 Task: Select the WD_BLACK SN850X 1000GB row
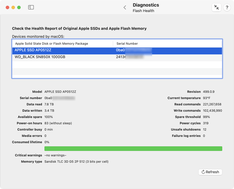tap(117, 58)
